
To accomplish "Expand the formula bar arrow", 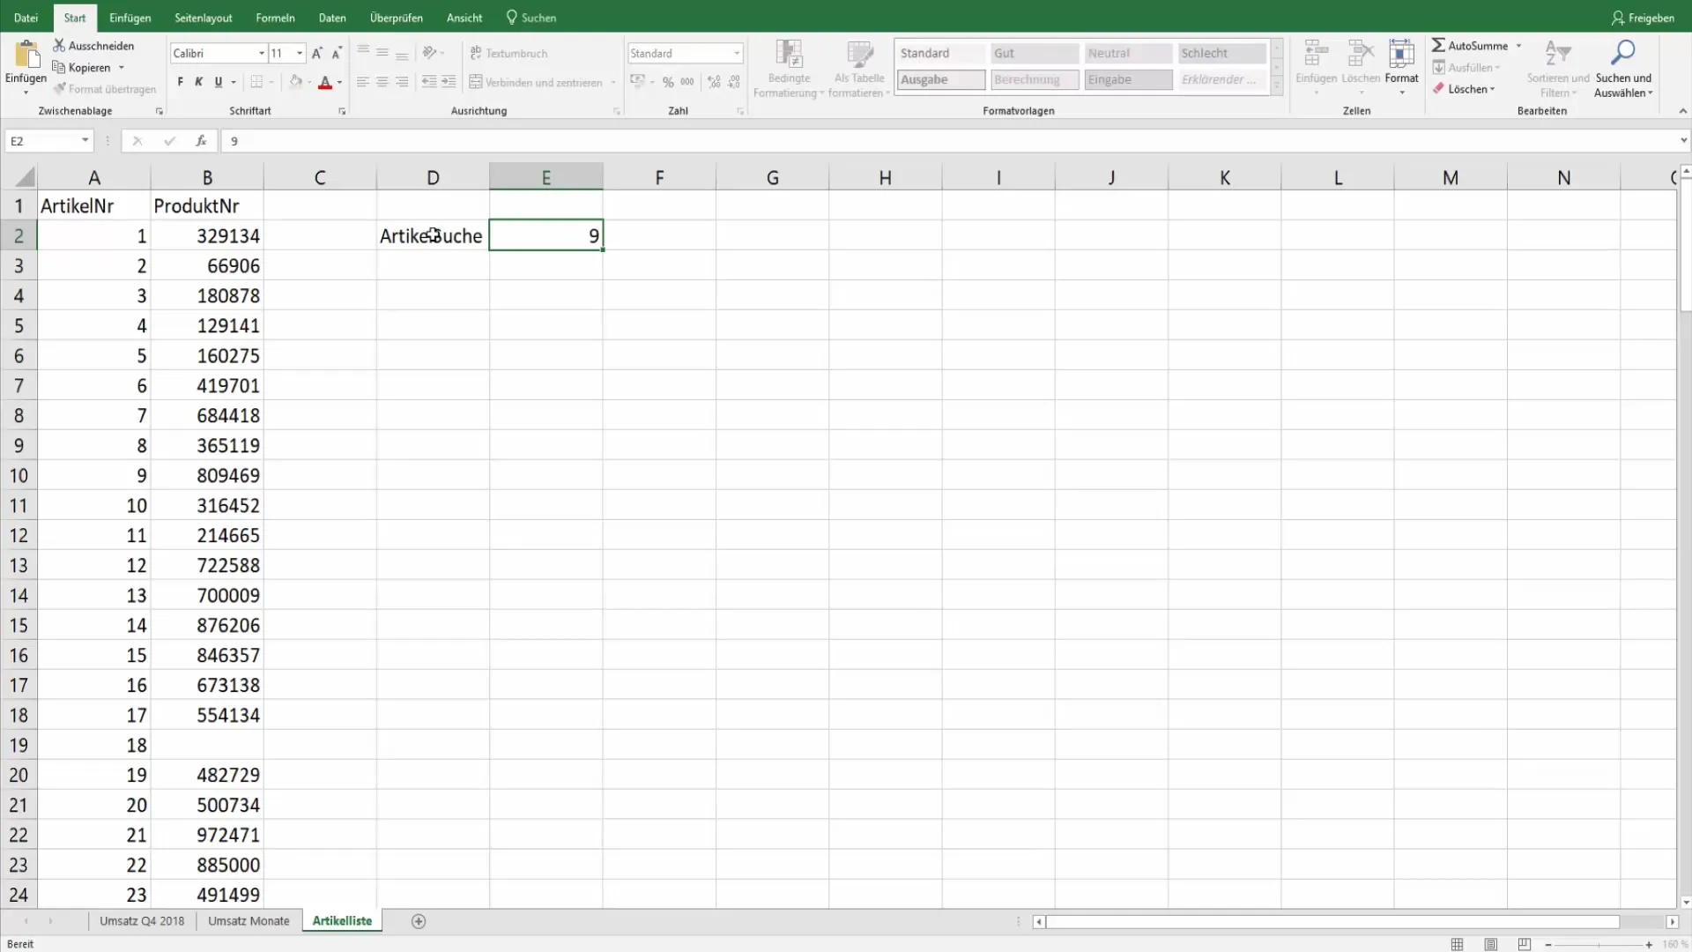I will click(x=1683, y=140).
